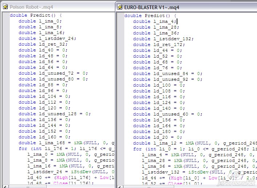Click 'ld_88 = 0;' in Poison Robot
This screenshot has width=257, height=188.
[x=53, y=85]
